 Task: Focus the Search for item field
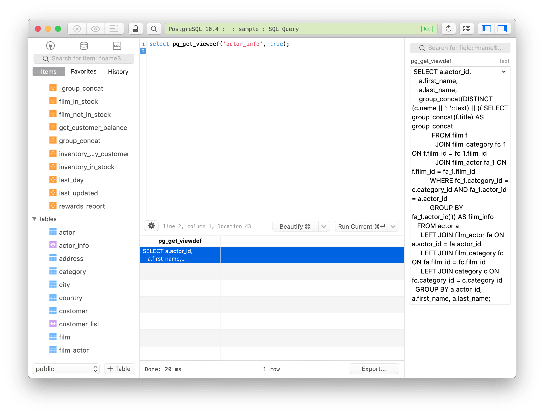click(84, 58)
